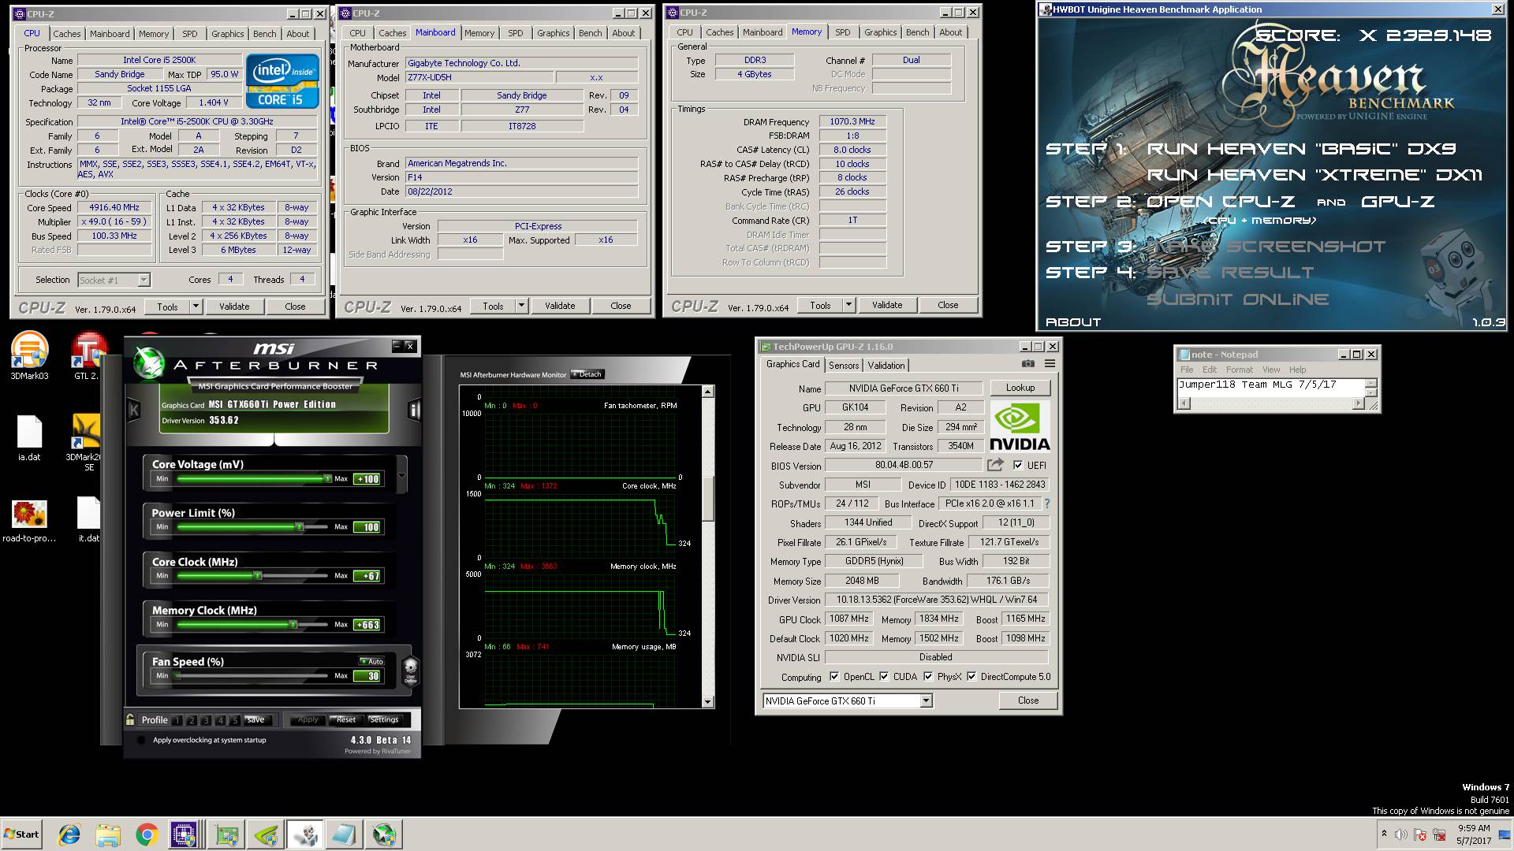Show hidden tray icons arrow
This screenshot has height=851, width=1514.
tap(1384, 834)
